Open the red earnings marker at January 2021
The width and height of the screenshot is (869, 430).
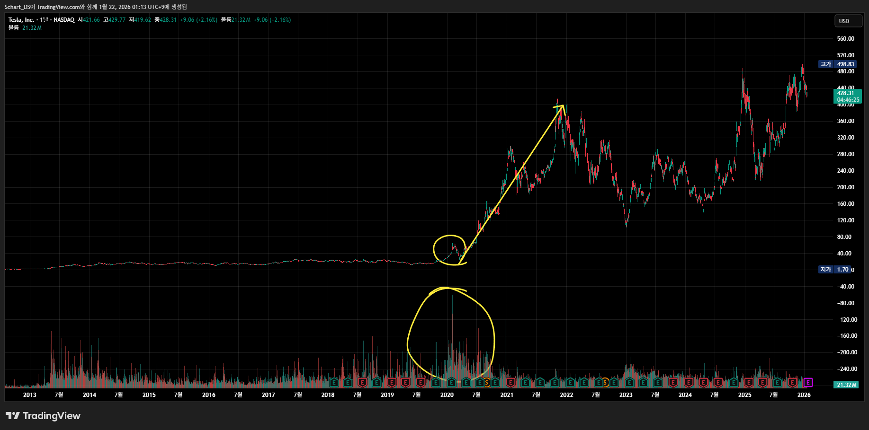[x=511, y=383]
